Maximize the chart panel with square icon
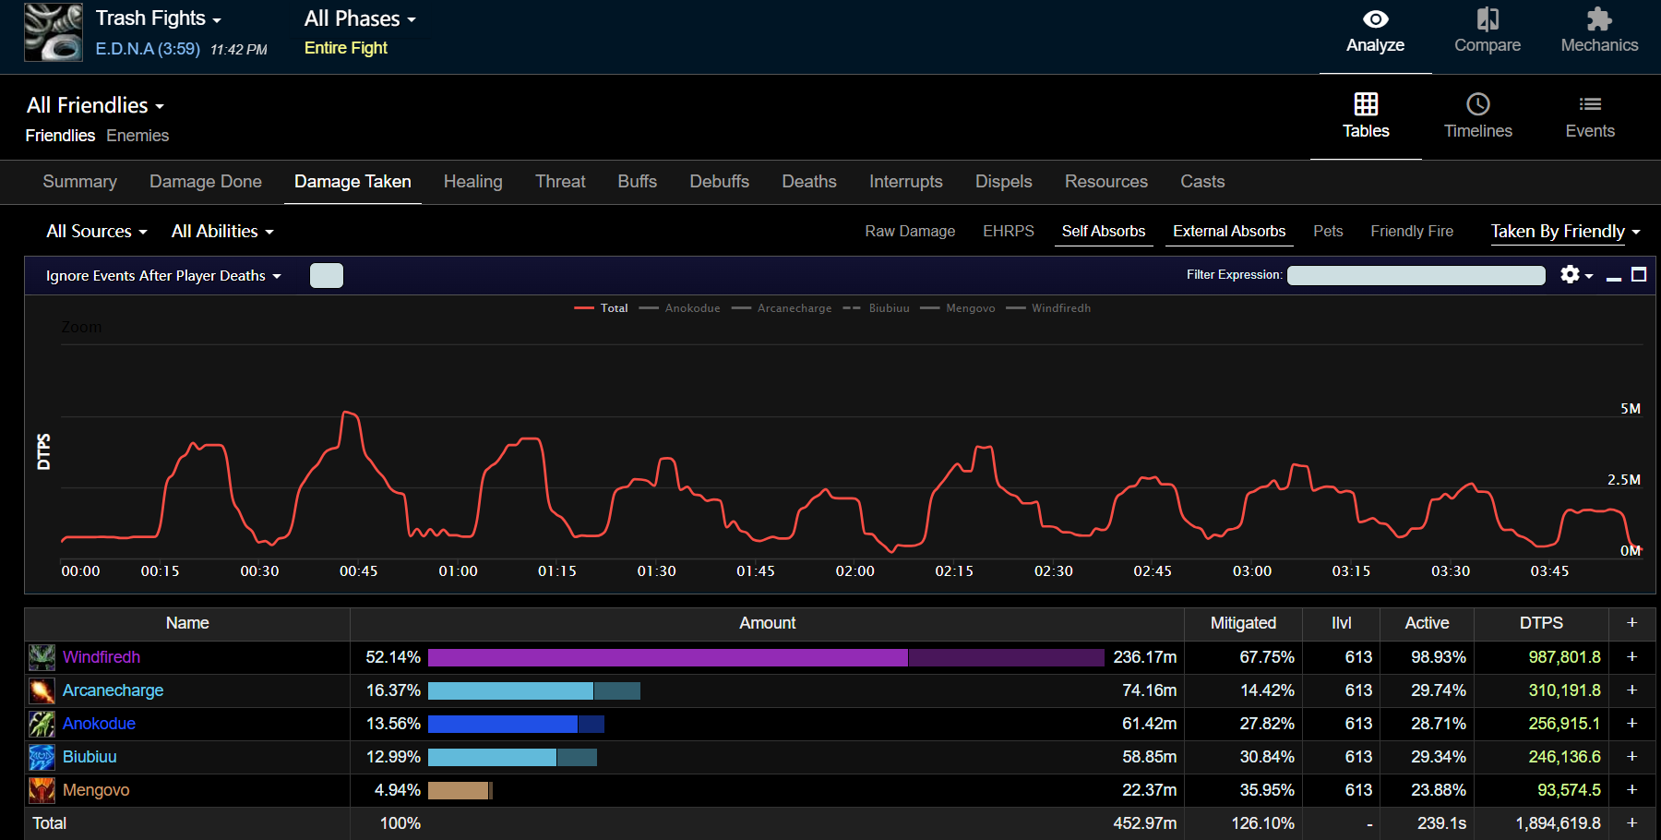 1639,275
